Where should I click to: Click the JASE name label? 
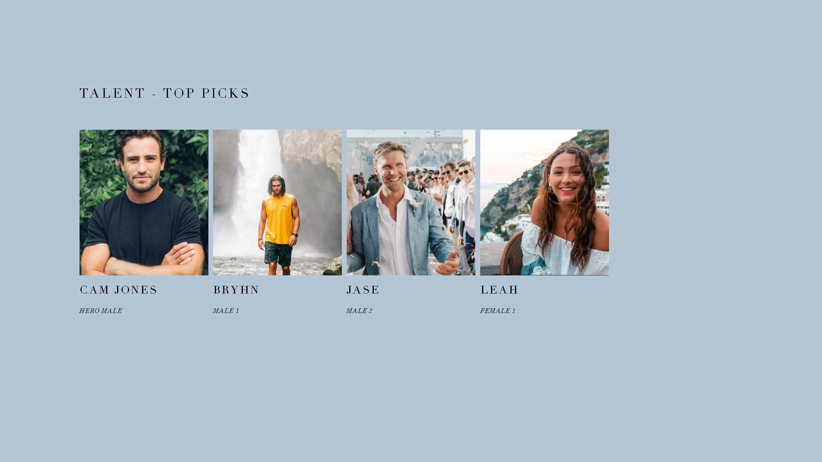point(363,290)
